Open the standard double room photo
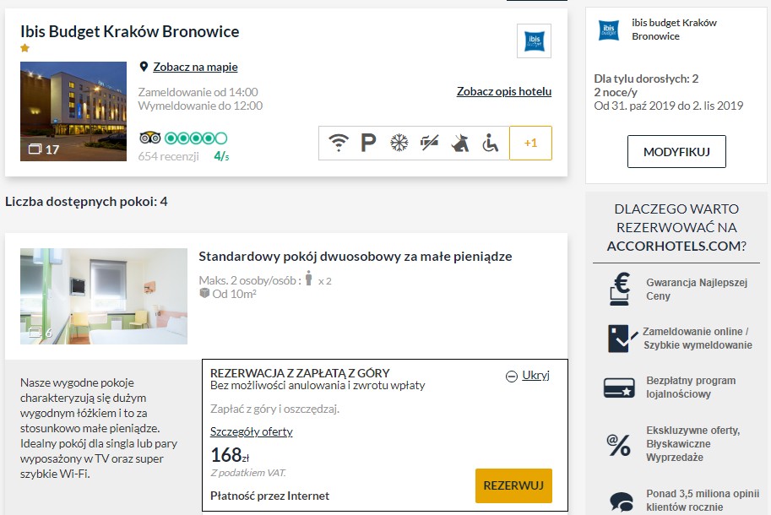This screenshot has width=771, height=515. pyautogui.click(x=104, y=296)
